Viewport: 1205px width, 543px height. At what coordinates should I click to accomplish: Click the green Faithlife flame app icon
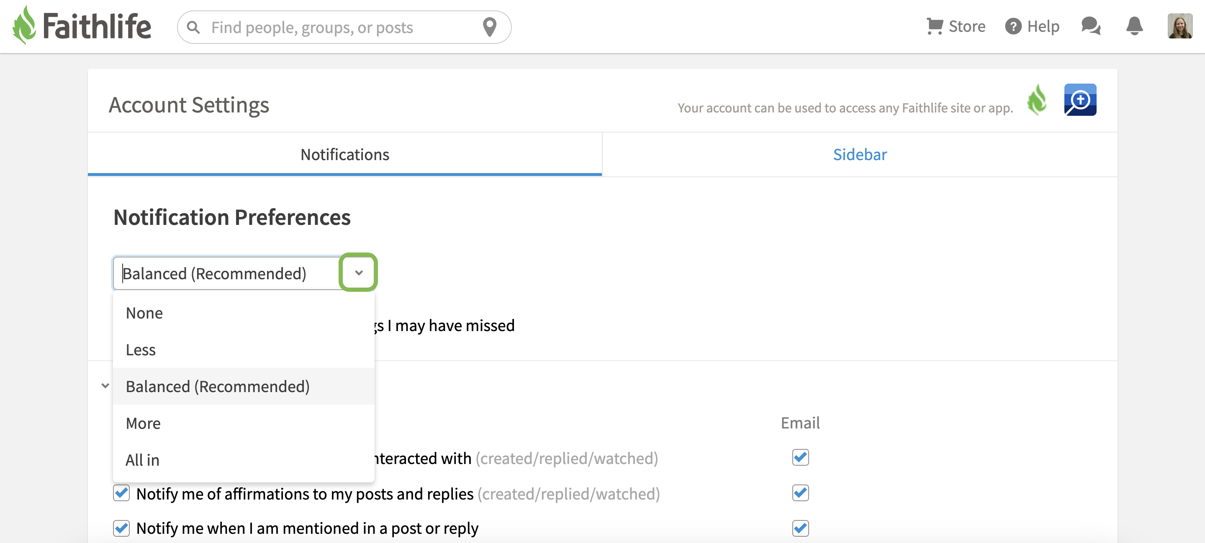pyautogui.click(x=1037, y=99)
